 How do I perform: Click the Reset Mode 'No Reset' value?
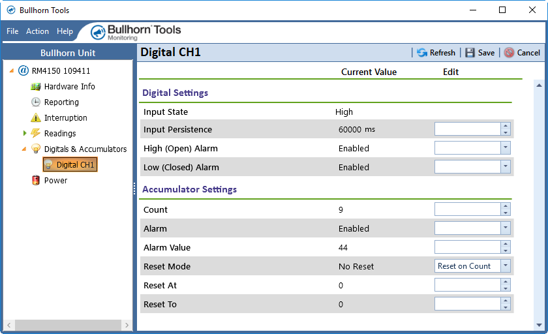click(x=356, y=266)
